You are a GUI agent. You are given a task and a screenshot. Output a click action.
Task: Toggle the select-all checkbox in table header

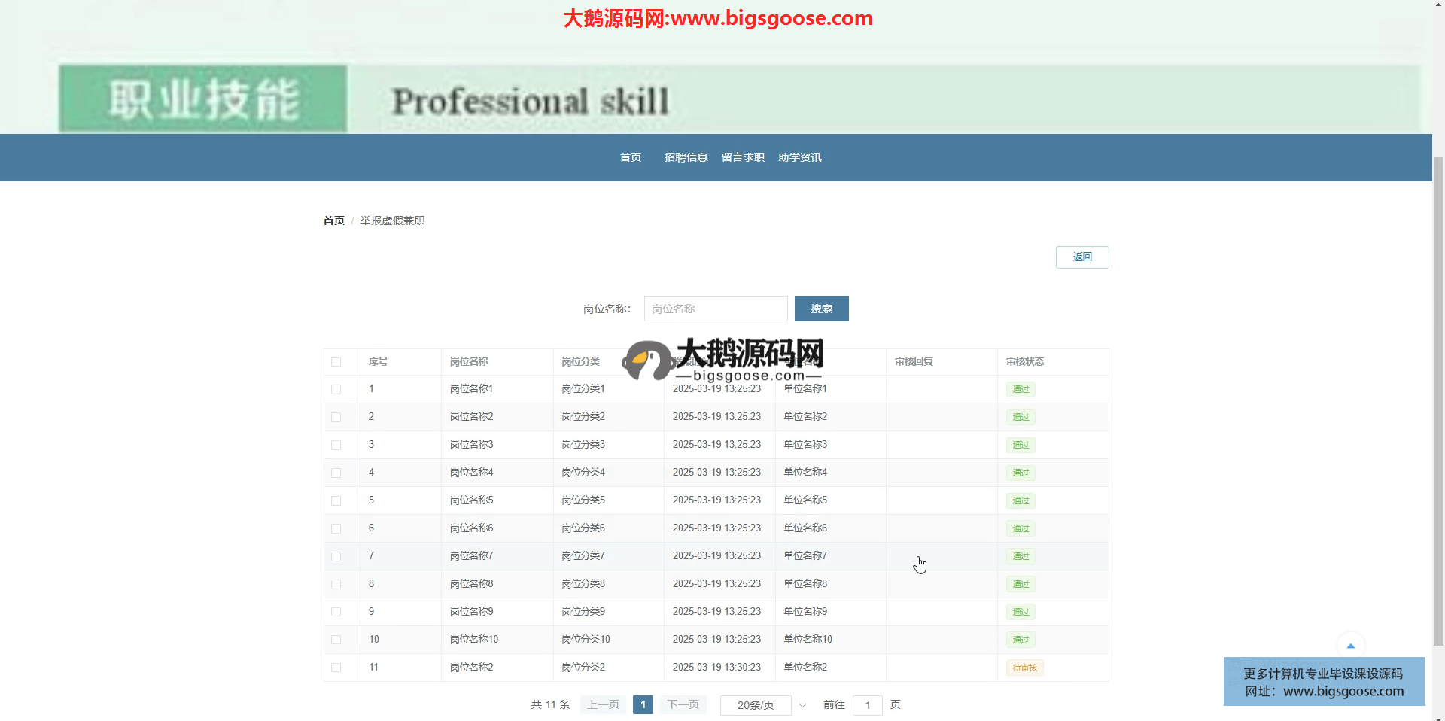tap(336, 362)
